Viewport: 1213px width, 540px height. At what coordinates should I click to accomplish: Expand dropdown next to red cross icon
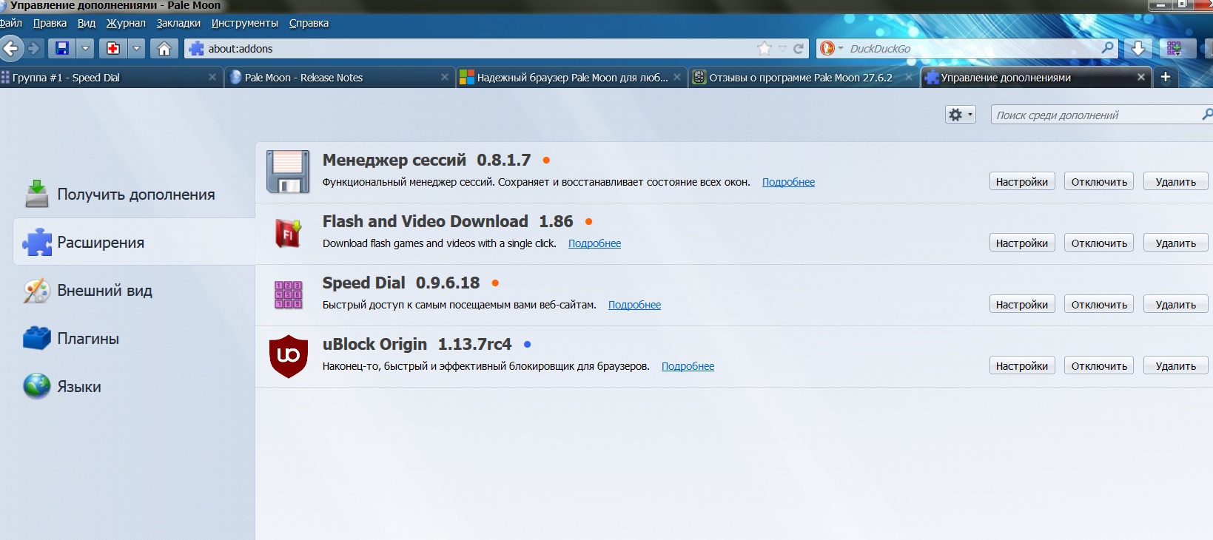pos(136,49)
